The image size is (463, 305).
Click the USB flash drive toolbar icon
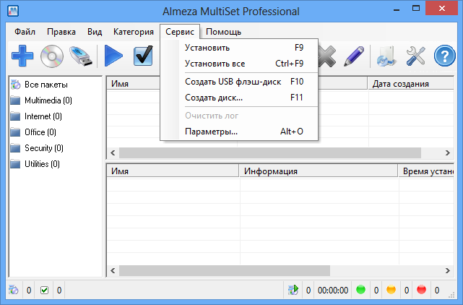click(x=81, y=56)
